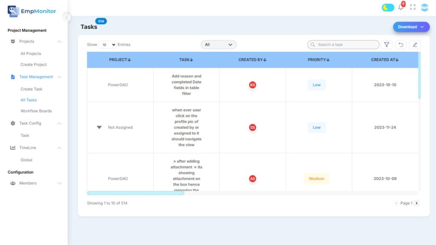The image size is (436, 245).
Task: Click the Members people icon
Action: (13, 183)
